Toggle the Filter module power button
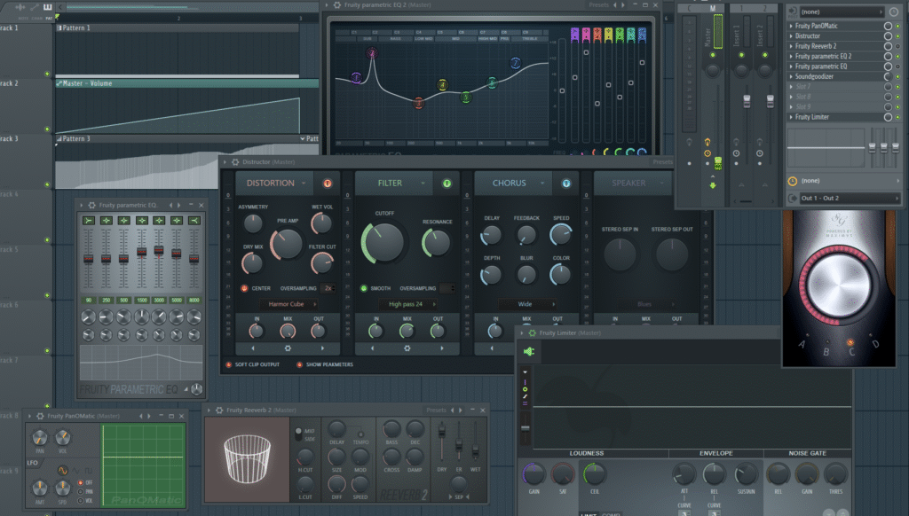Image resolution: width=909 pixels, height=516 pixels. (447, 184)
